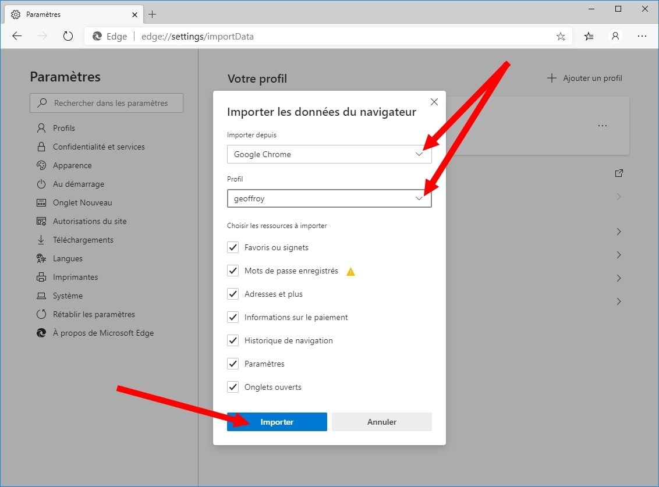659x487 pixels.
Task: Click the Profils person icon in sidebar
Action: point(41,128)
